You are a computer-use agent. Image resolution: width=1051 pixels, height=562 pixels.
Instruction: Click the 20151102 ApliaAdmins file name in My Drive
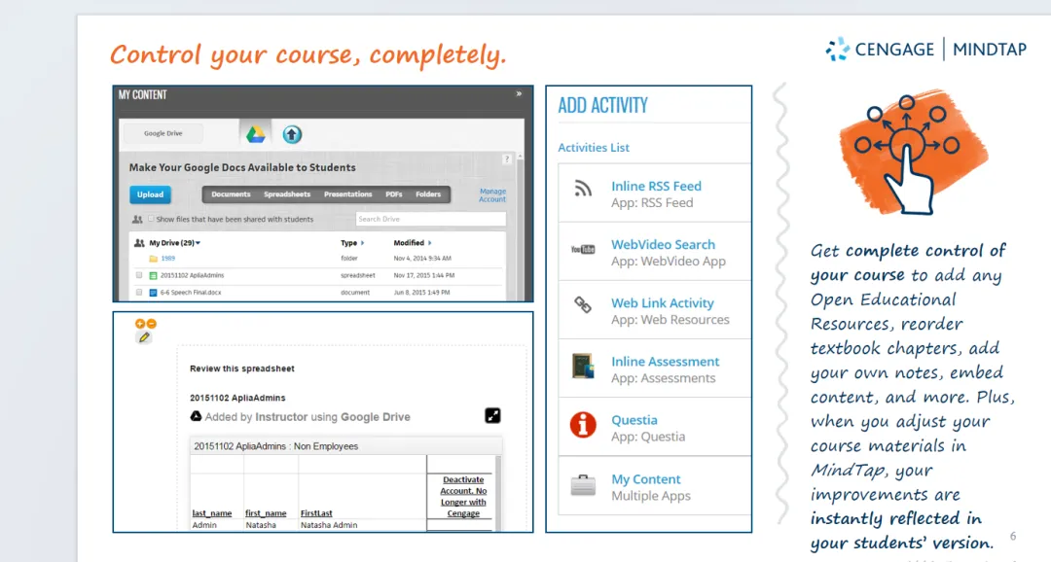tap(192, 275)
